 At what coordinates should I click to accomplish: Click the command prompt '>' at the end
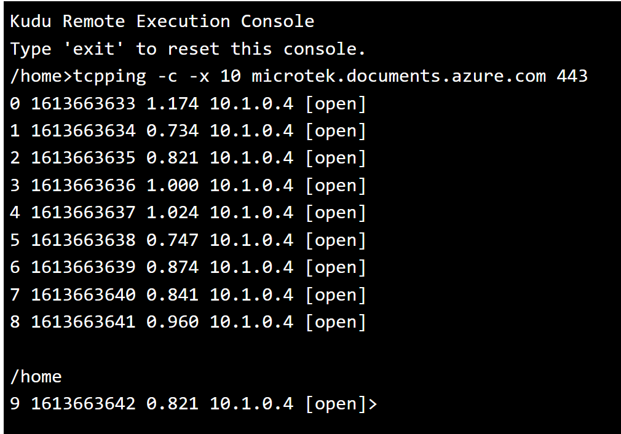[371, 404]
